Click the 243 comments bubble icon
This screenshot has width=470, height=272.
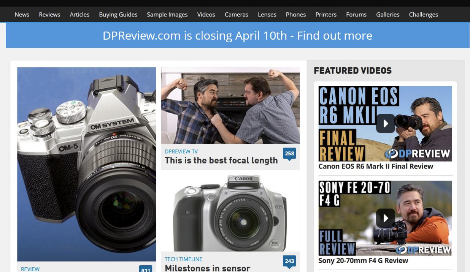(289, 261)
